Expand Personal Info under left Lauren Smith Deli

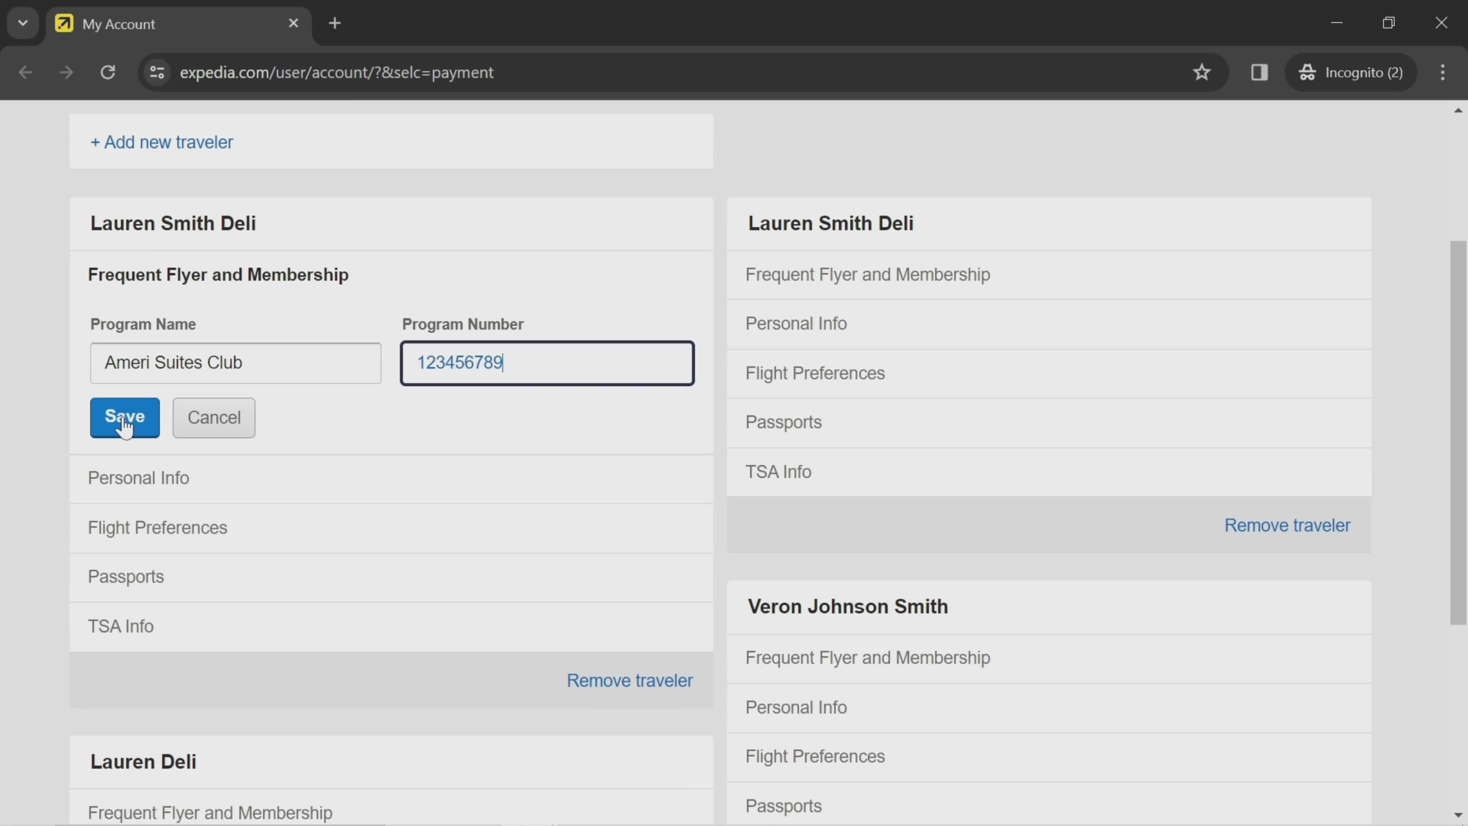[391, 478]
